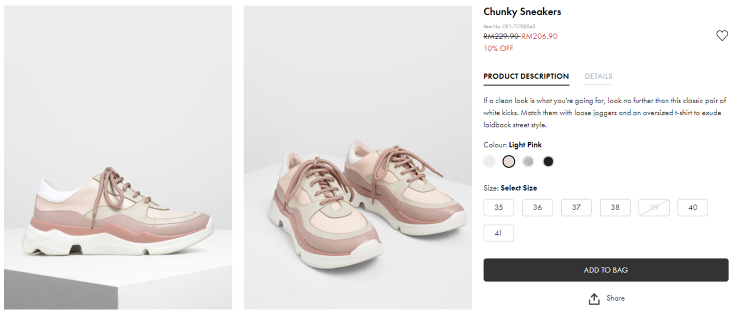Pick the grey colour swatch
This screenshot has width=733, height=316.
528,162
